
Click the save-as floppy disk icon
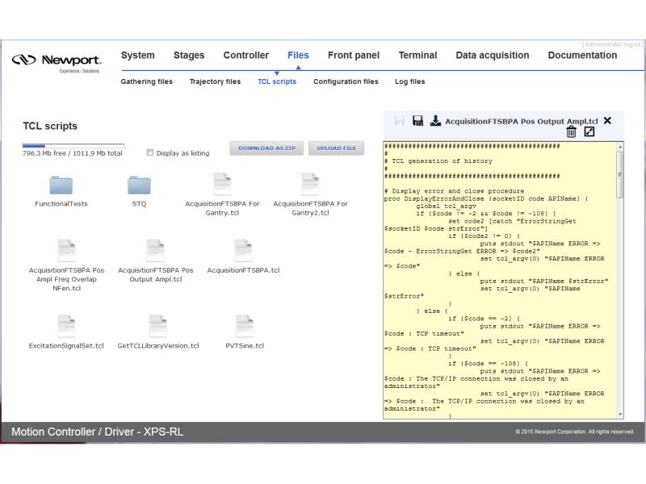[417, 121]
